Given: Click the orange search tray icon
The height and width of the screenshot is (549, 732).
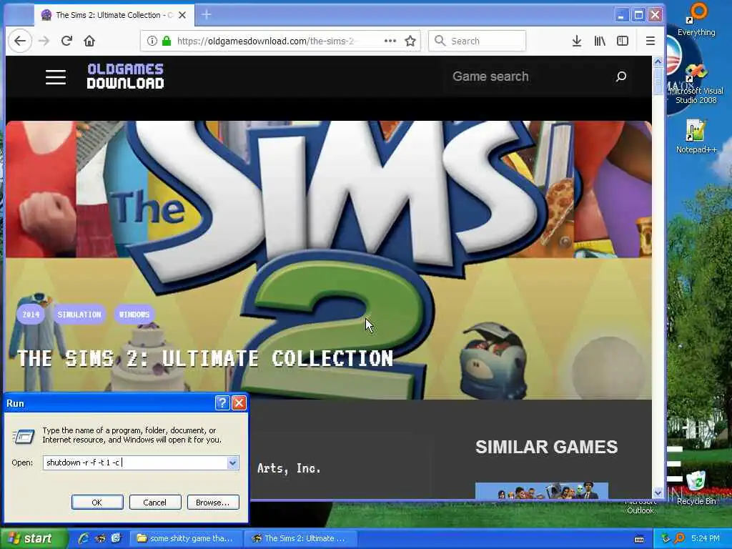Looking at the screenshot, I should click(679, 538).
